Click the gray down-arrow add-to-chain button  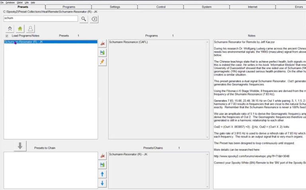(x=20, y=146)
